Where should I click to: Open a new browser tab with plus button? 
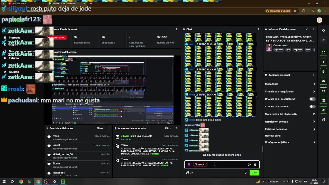91,4
